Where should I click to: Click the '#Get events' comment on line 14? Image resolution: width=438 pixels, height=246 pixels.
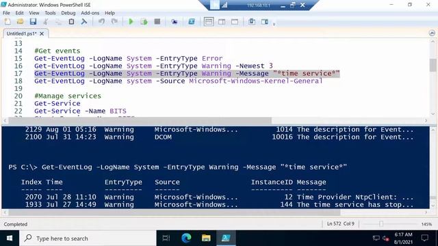[57, 51]
